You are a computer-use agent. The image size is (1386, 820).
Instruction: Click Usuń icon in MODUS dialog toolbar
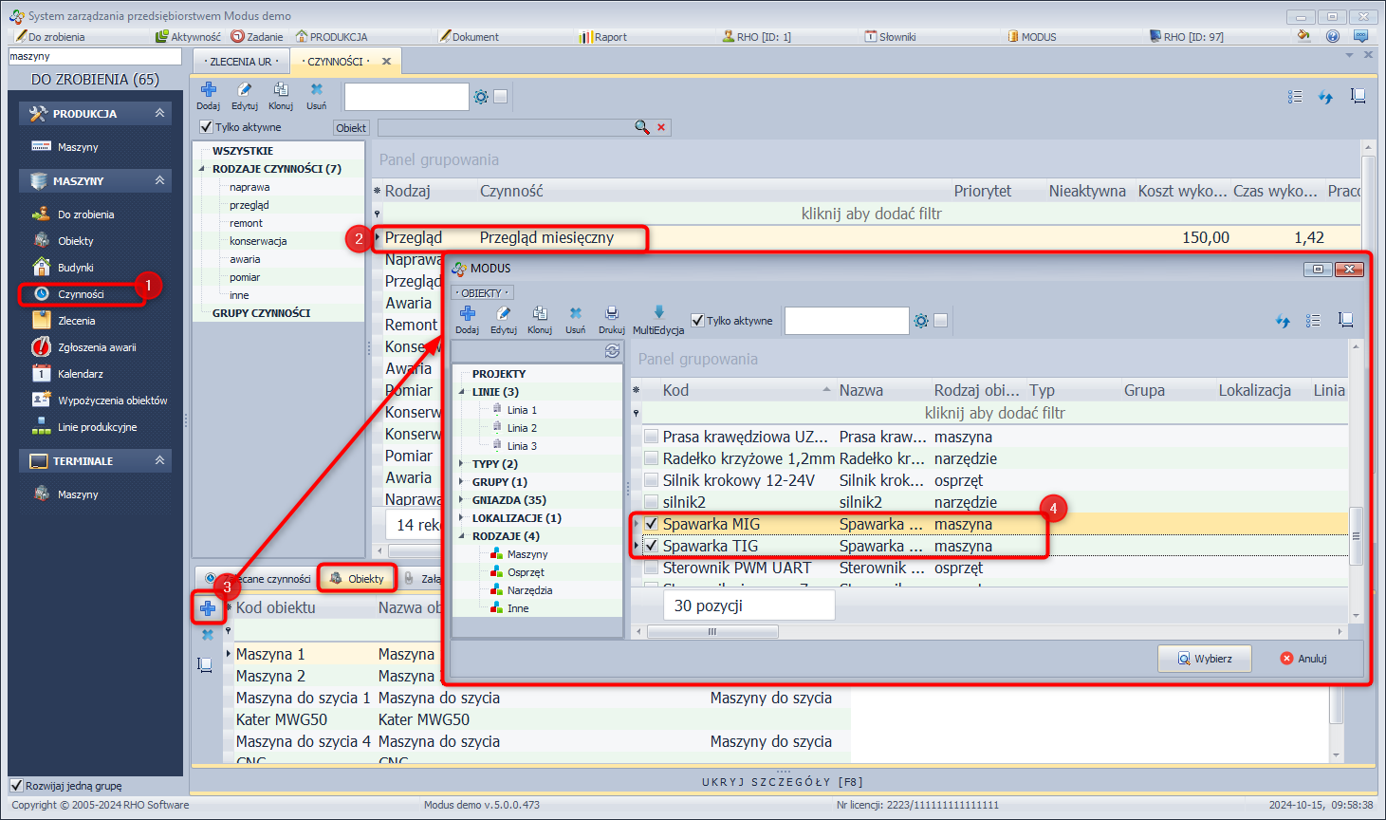[x=575, y=314]
